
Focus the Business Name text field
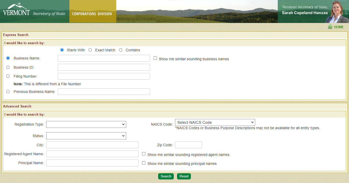(104, 58)
